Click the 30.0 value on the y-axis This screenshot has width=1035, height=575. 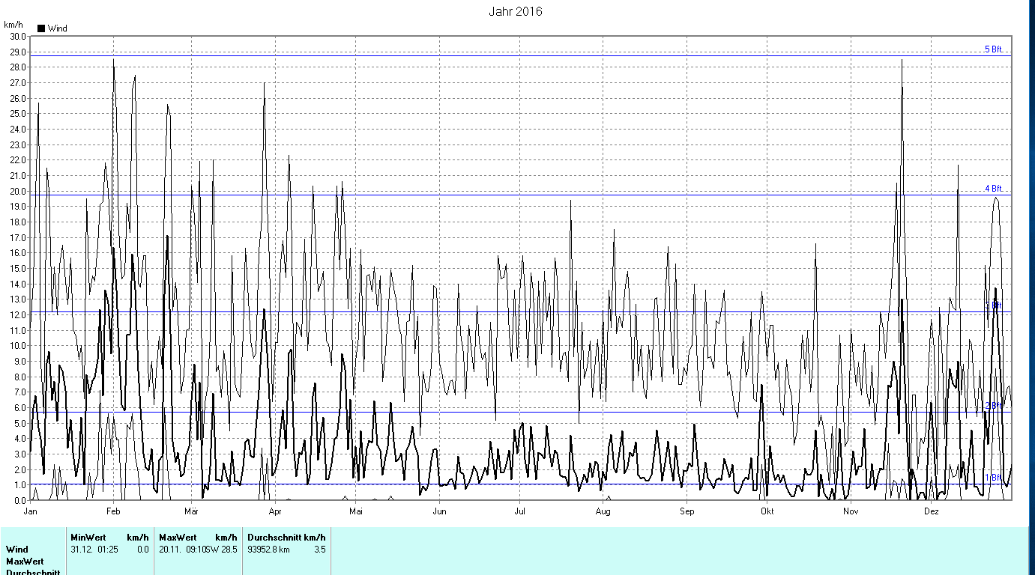(x=17, y=36)
